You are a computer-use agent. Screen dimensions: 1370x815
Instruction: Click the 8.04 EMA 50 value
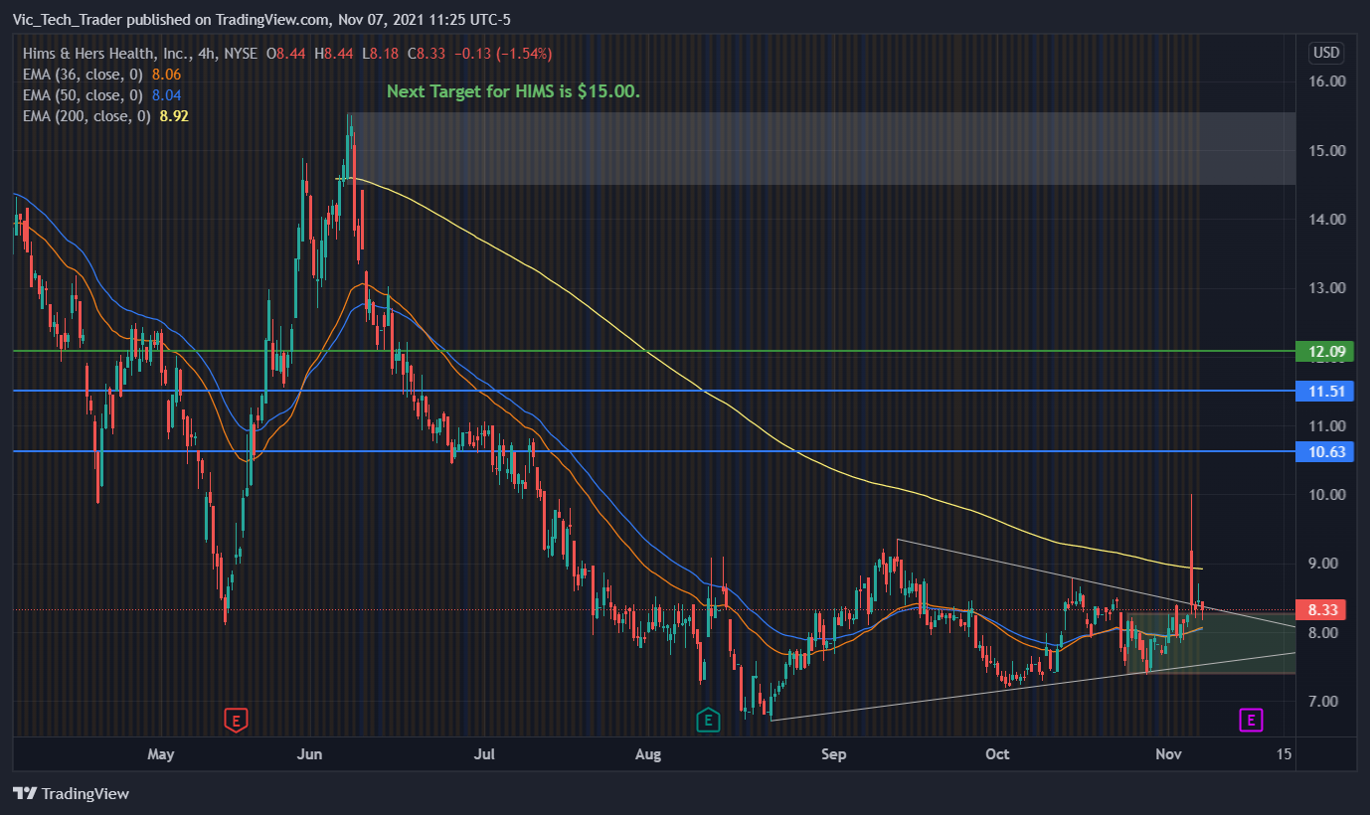pos(167,95)
